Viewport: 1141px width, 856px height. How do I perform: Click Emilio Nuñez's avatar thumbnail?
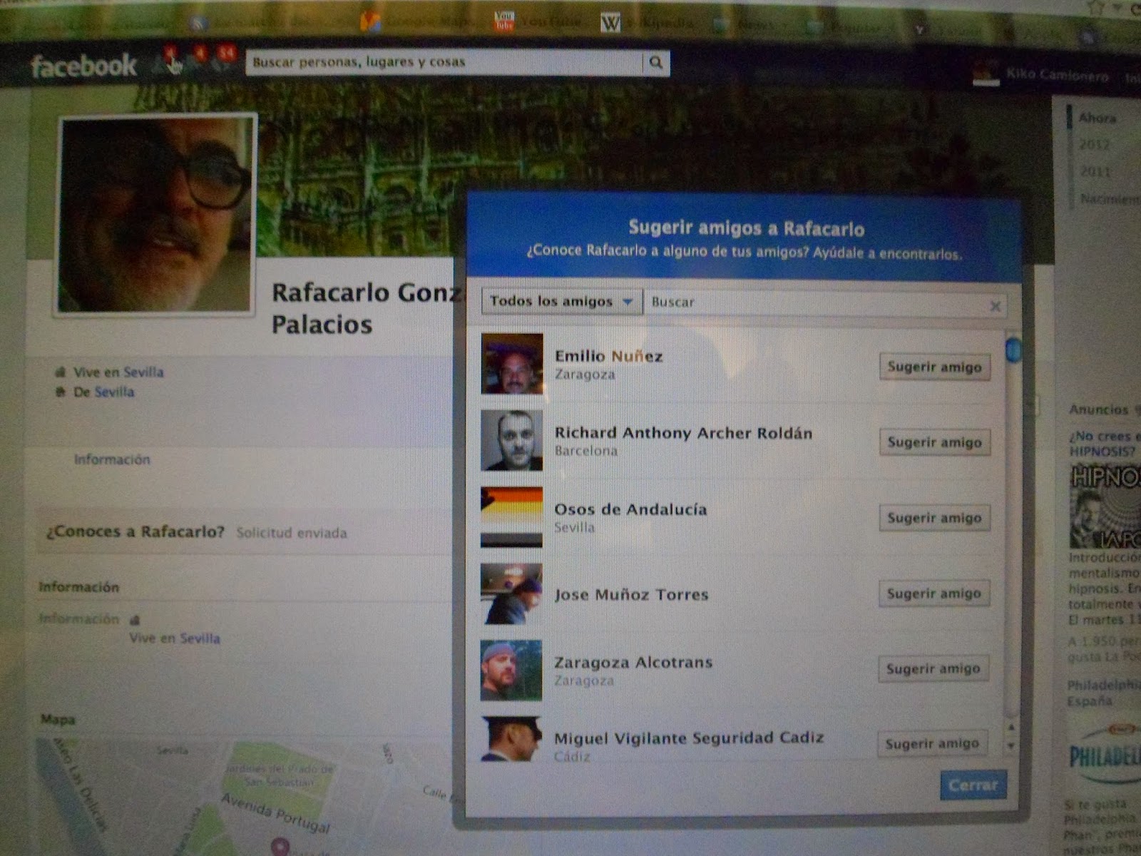point(511,364)
